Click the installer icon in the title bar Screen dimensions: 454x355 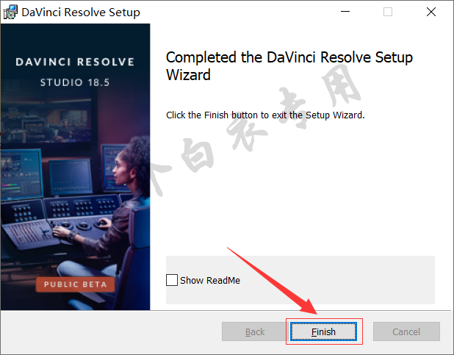[x=10, y=12]
